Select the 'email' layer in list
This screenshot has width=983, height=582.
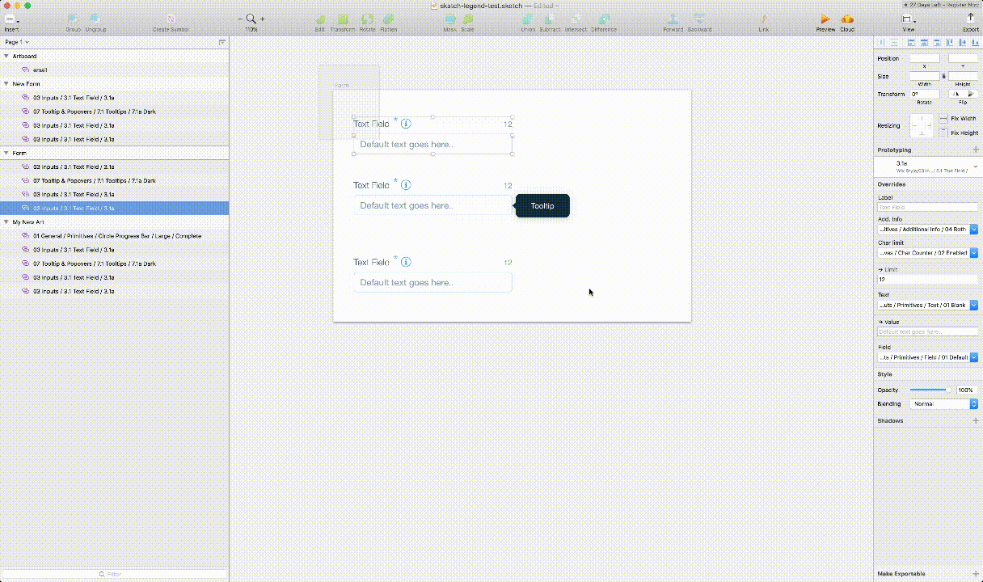[x=40, y=70]
